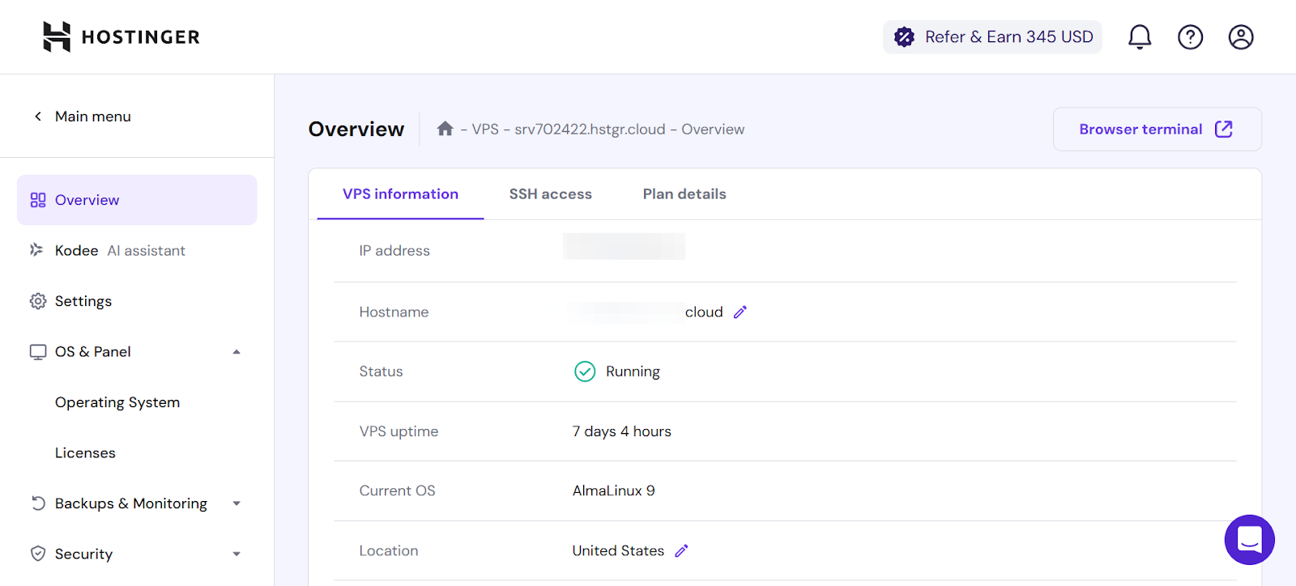Click the United States location value
This screenshot has height=586, width=1296.
[618, 550]
